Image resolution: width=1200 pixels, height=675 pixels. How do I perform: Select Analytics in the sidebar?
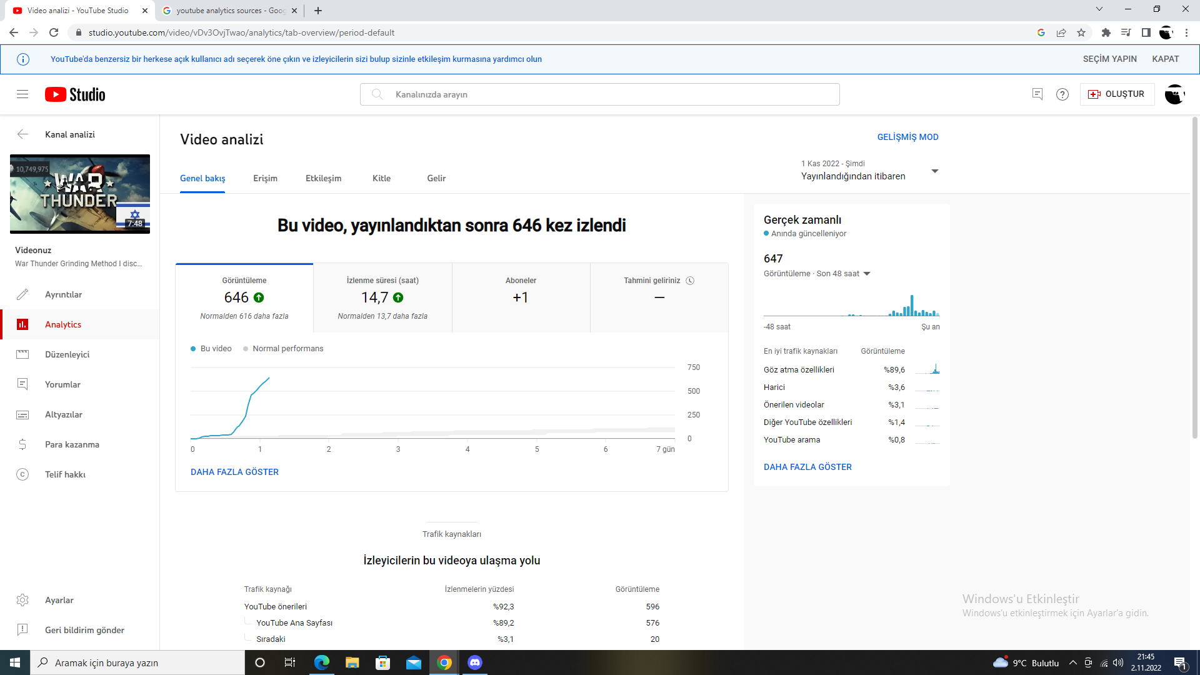tap(80, 324)
